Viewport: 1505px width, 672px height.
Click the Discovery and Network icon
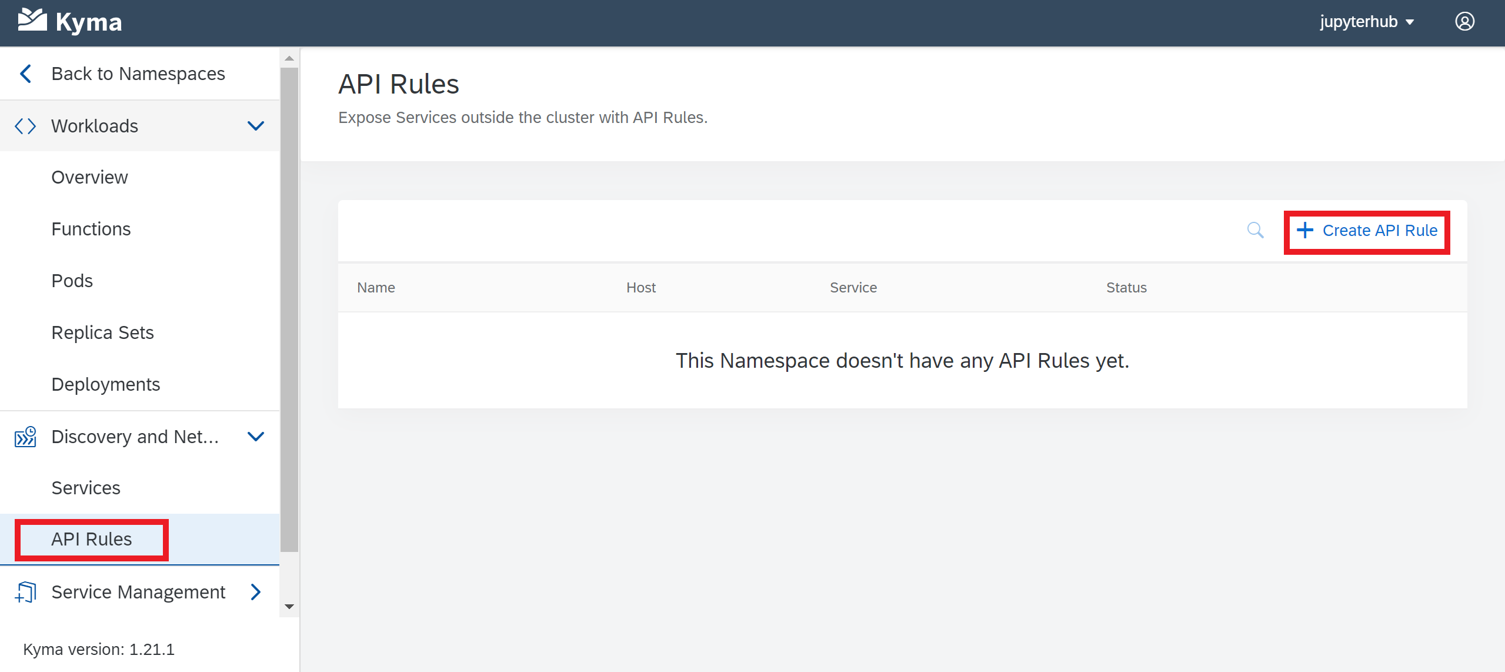pyautogui.click(x=25, y=437)
